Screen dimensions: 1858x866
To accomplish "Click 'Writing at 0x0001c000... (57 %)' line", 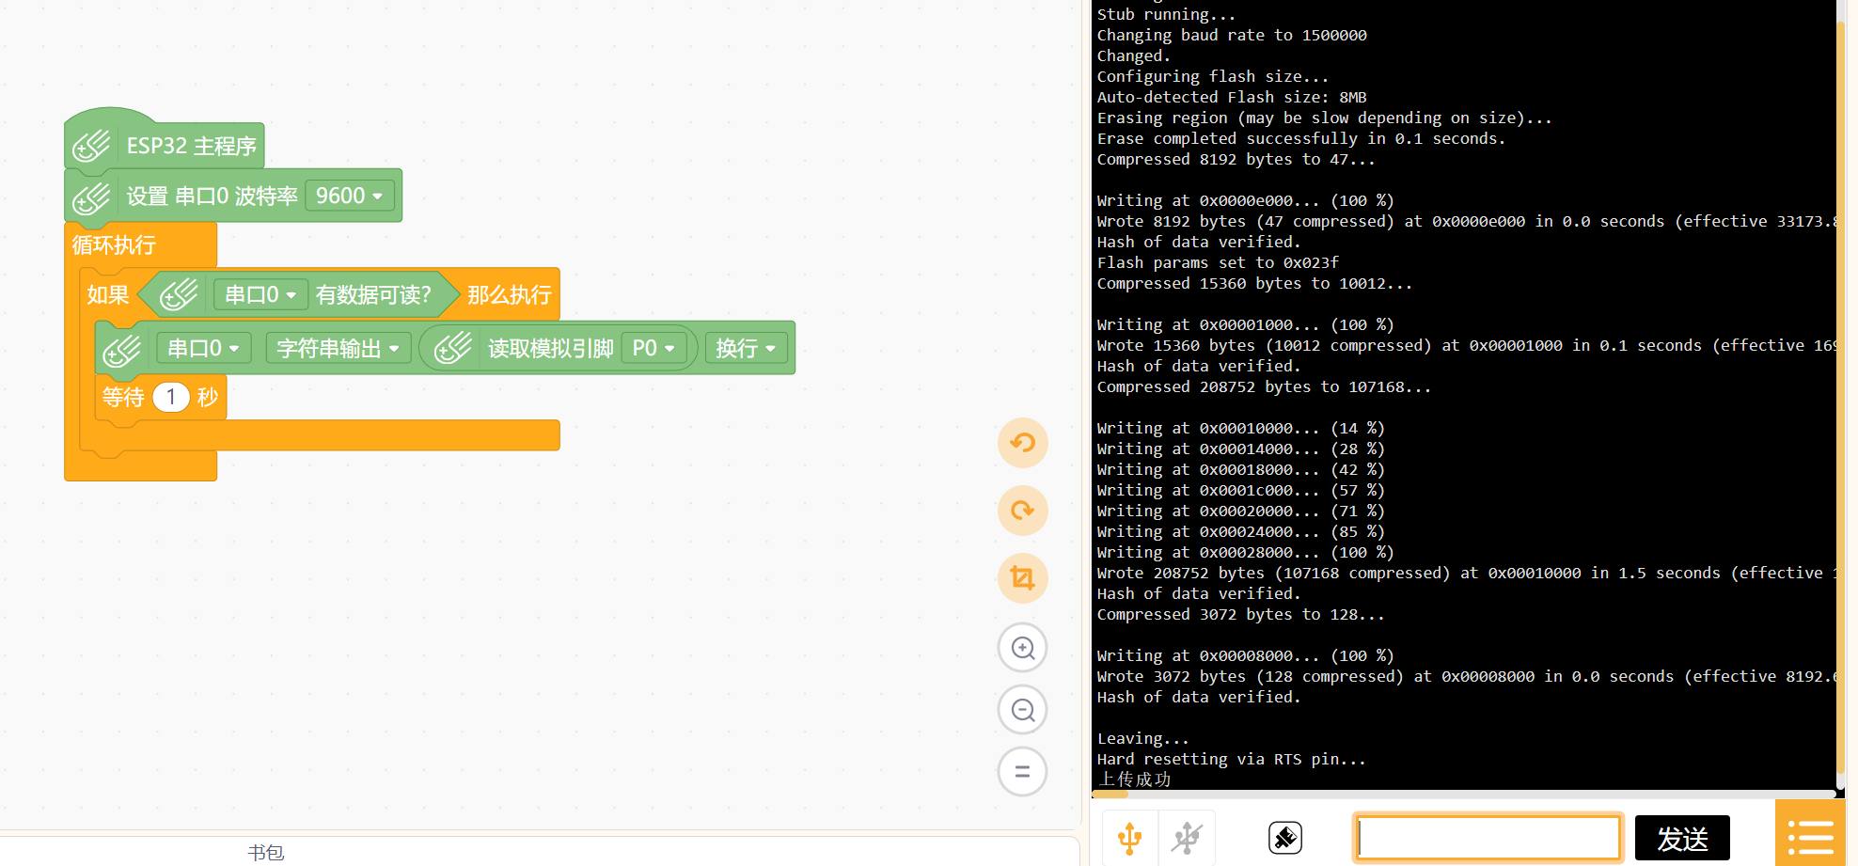I will [1241, 490].
